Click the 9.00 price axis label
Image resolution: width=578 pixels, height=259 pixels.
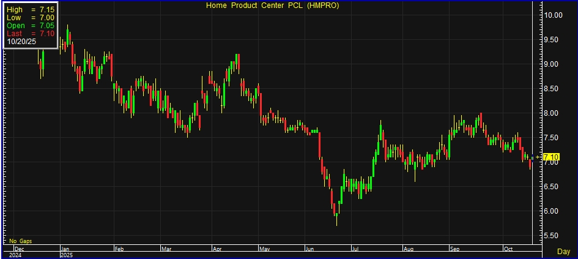tap(554, 64)
